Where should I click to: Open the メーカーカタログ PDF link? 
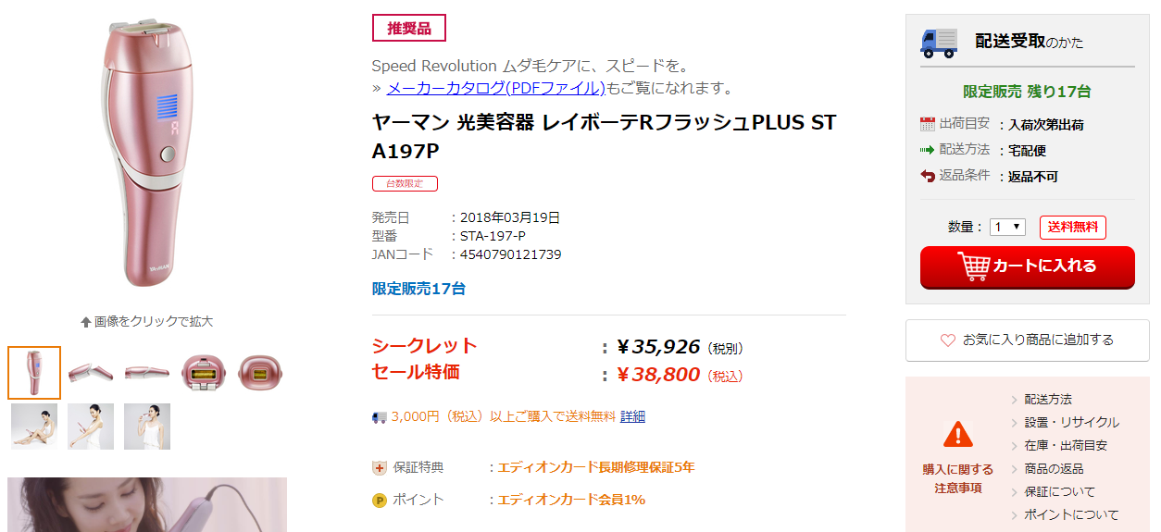(x=495, y=88)
